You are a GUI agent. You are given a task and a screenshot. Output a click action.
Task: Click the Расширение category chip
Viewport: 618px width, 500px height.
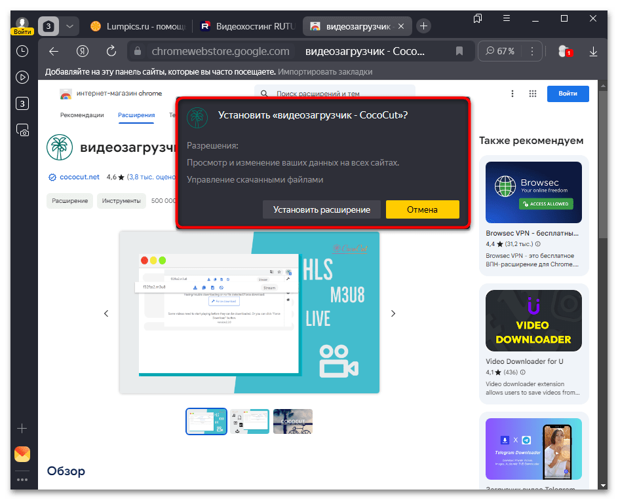(x=69, y=201)
